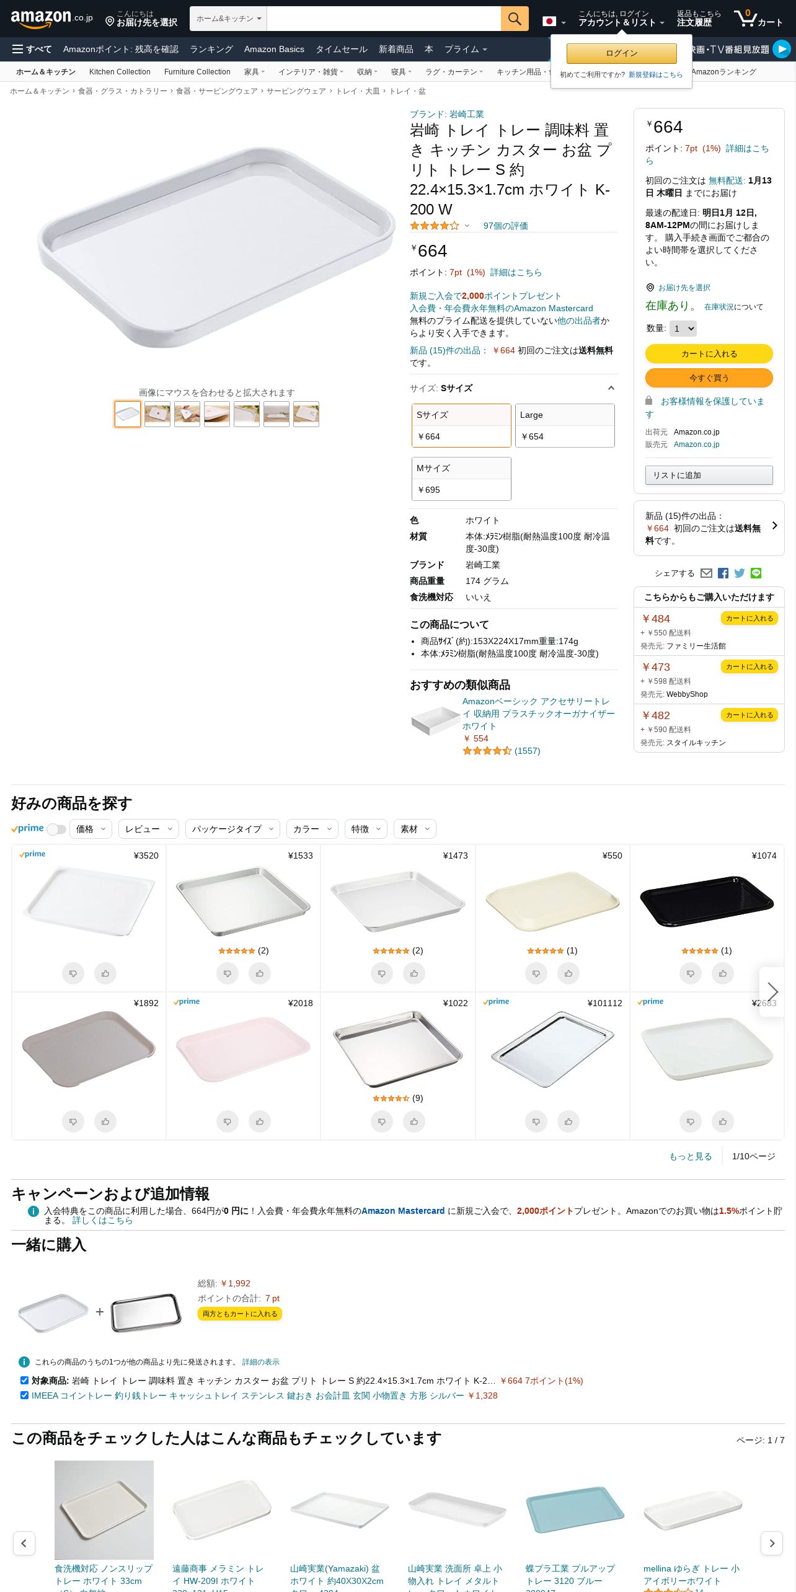This screenshot has width=796, height=1592.
Task: Expand the 価格 filter dropdown
Action: click(91, 829)
